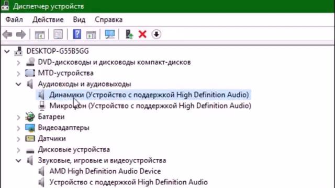Select the Видеоадаптеры category label
The height and width of the screenshot is (188, 335).
[x=63, y=127]
